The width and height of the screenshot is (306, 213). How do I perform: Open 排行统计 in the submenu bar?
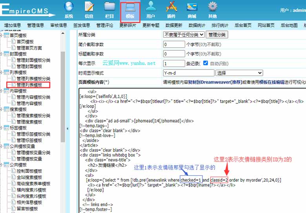click(x=220, y=25)
